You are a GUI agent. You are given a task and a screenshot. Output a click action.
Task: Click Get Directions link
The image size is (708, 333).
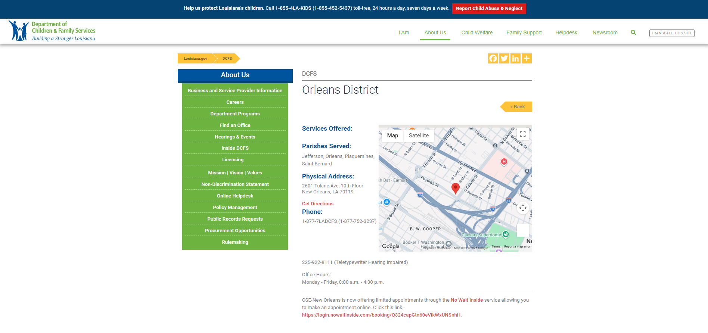click(x=318, y=204)
